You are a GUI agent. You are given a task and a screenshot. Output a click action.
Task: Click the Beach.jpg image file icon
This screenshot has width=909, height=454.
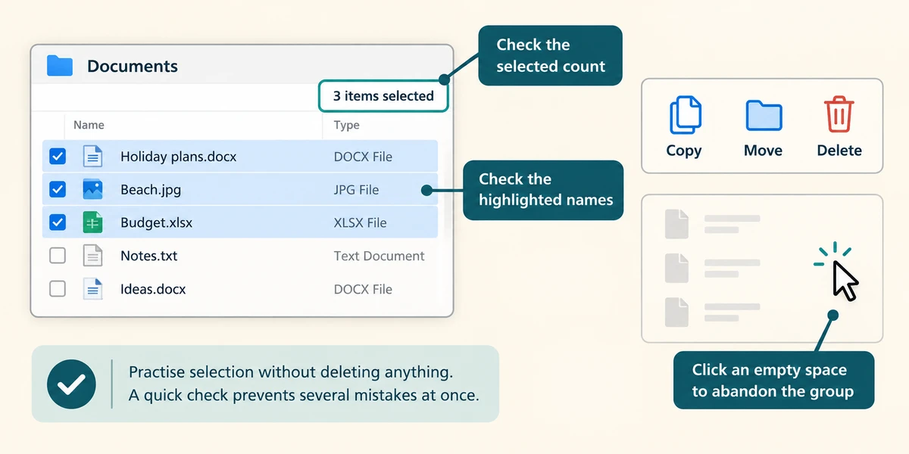(92, 189)
